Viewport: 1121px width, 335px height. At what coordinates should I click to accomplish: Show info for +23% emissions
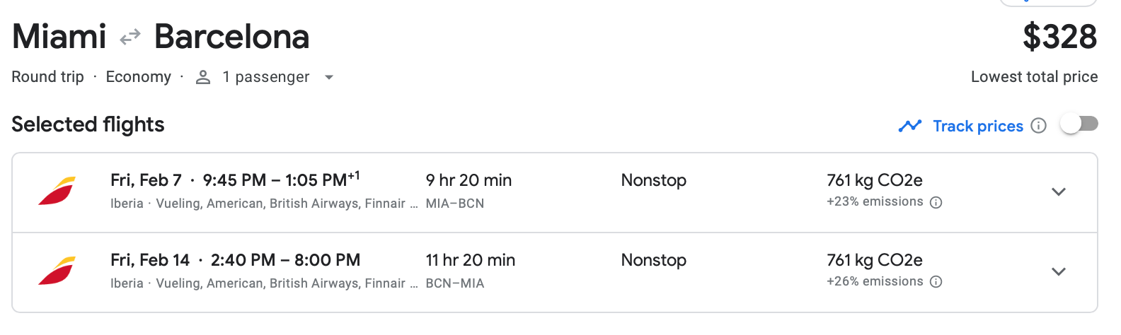pos(936,203)
